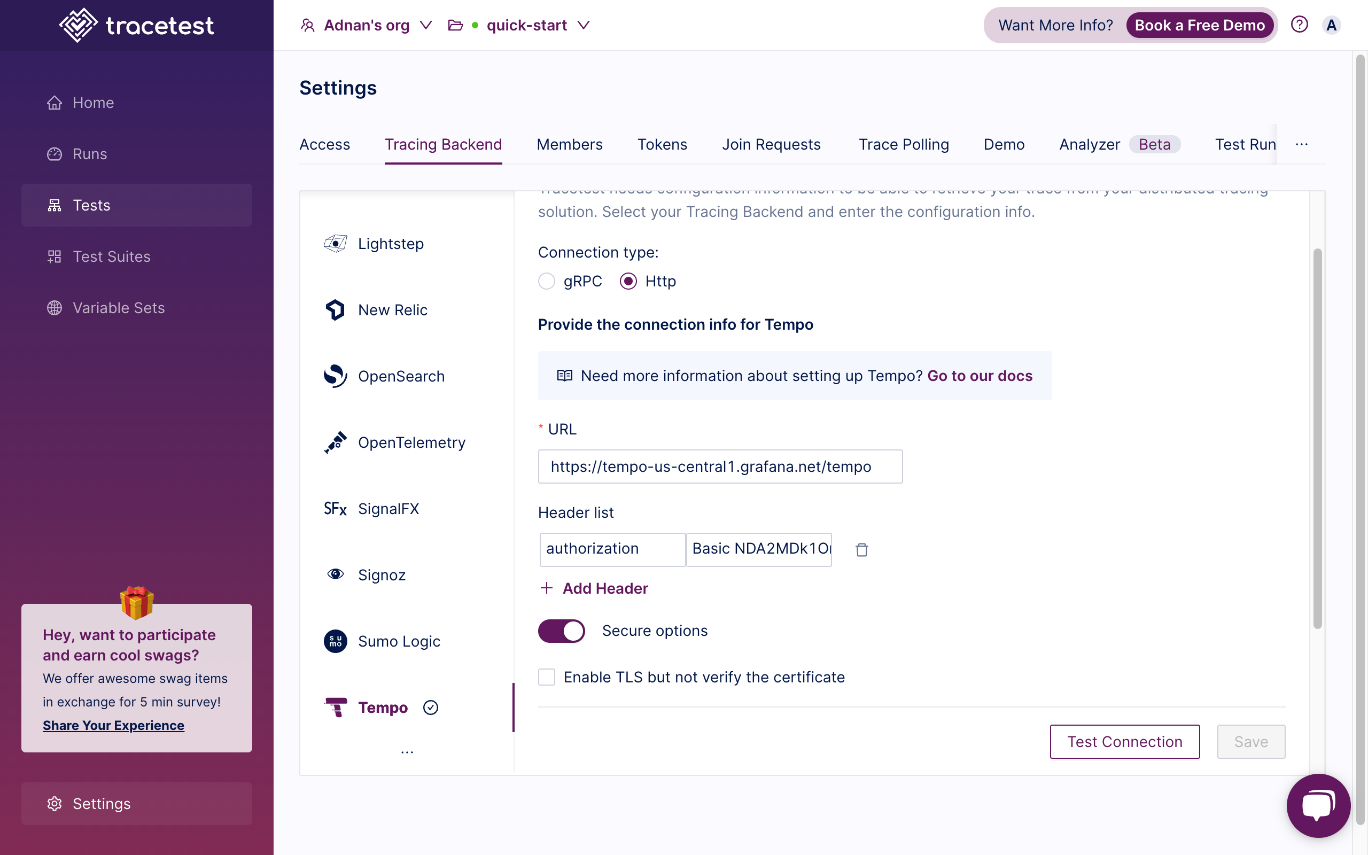Click the organization user icon
Viewport: 1368px width, 855px height.
(x=307, y=26)
